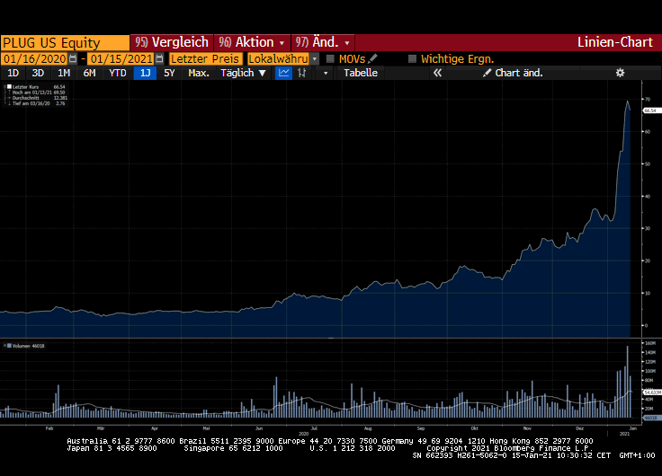Click Tief am 03/16/20 legend row
Viewport: 662px width, 476px height.
[38, 103]
